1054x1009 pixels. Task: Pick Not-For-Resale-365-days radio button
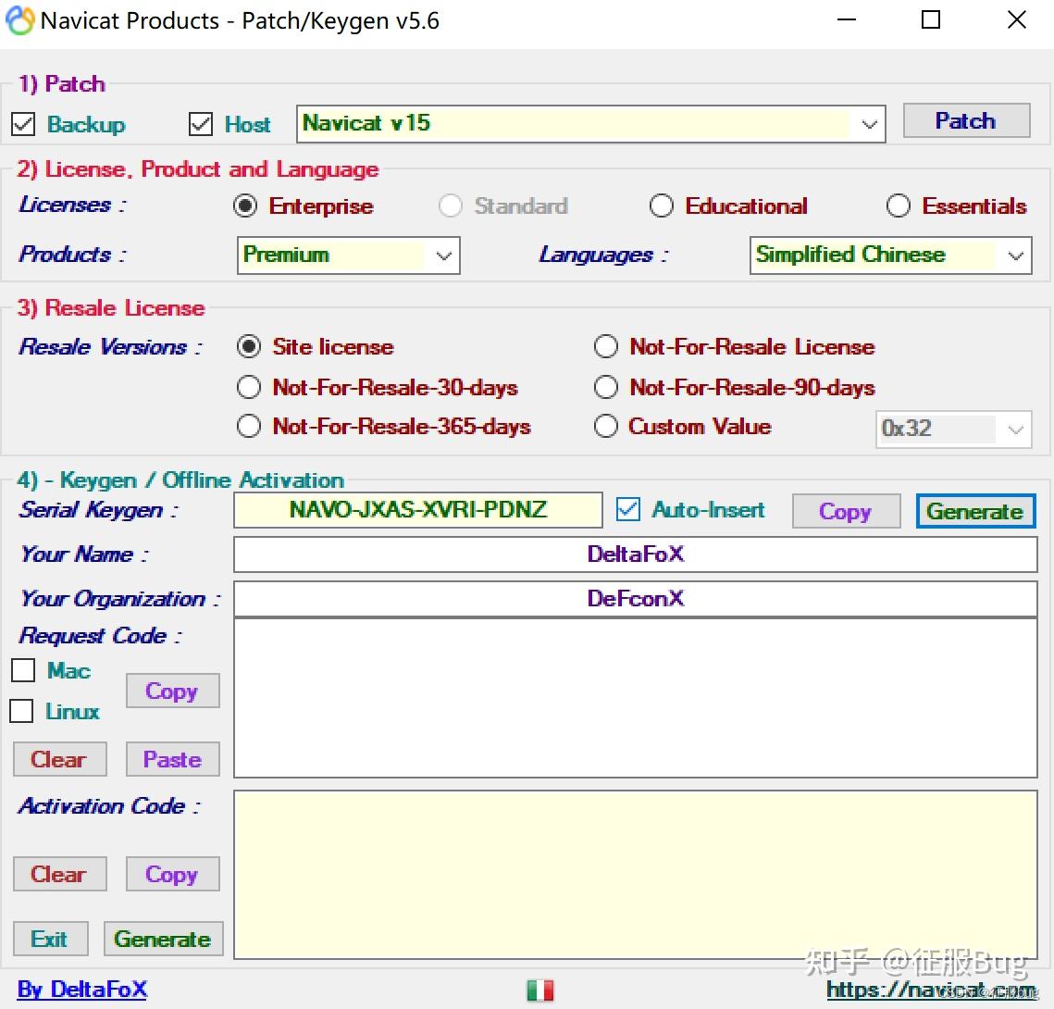(x=249, y=426)
